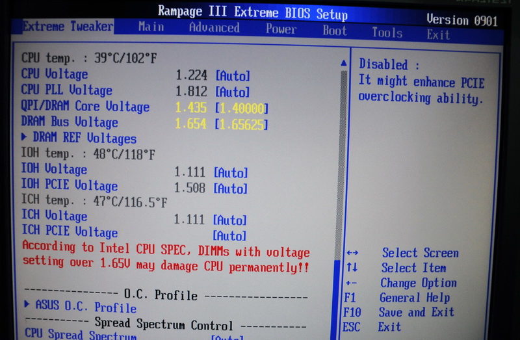520x340 pixels.
Task: Open the Main tab
Action: (x=151, y=27)
